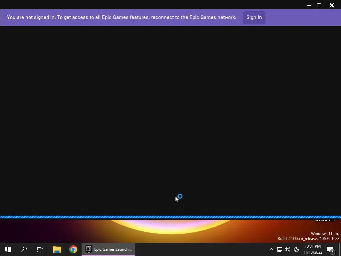Image resolution: width=341 pixels, height=256 pixels.
Task: Close the Epic Games Launcher window
Action: 332,5
